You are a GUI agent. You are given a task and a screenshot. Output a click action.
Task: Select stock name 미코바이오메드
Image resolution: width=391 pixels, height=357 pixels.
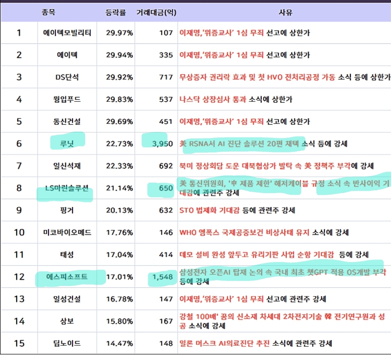pyautogui.click(x=67, y=233)
